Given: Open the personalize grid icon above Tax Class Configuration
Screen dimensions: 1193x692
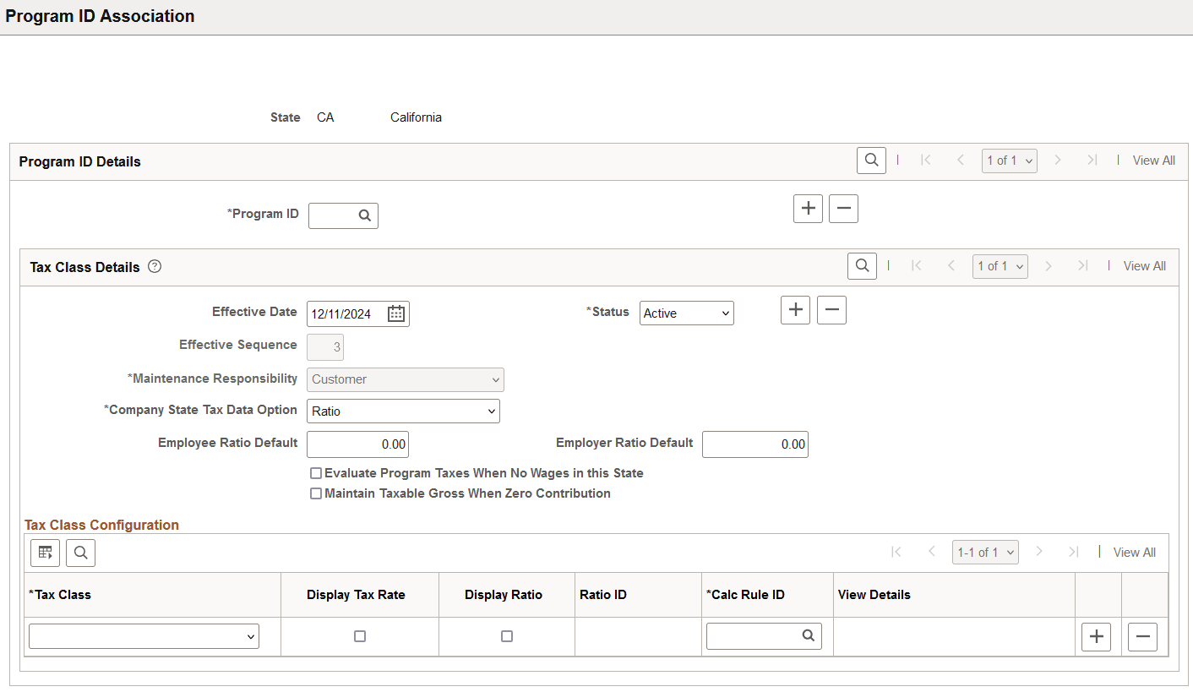Looking at the screenshot, I should pos(45,552).
